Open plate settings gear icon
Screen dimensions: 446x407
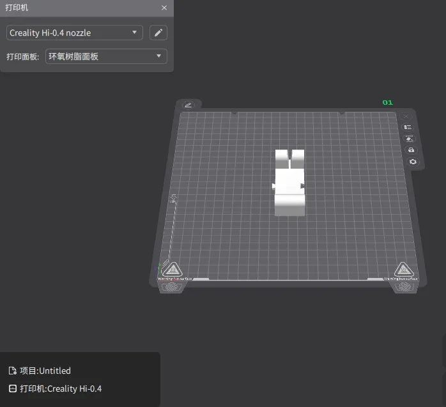[x=412, y=162]
